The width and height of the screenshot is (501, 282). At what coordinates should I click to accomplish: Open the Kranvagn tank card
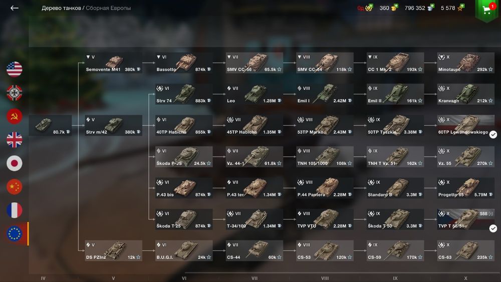[x=465, y=94]
